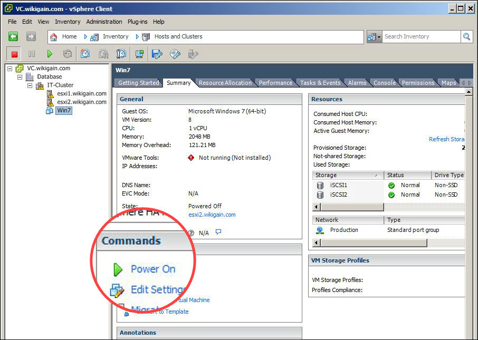Switch to the Console tab
Screen dimensions: 478x340
[385, 83]
